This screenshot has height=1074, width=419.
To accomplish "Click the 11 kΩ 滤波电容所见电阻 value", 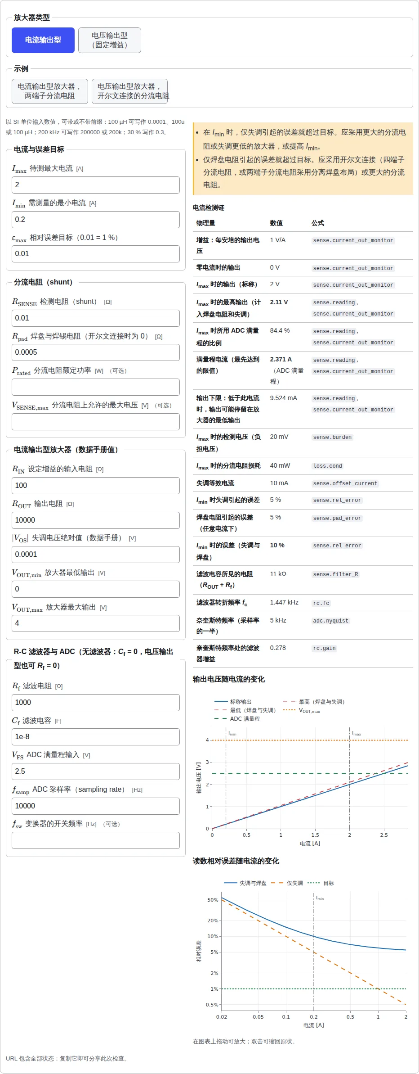I will pos(278,574).
